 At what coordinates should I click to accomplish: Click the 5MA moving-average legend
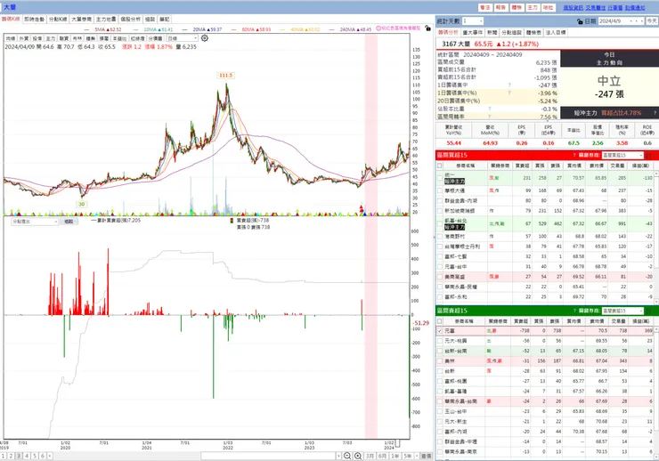pyautogui.click(x=108, y=29)
